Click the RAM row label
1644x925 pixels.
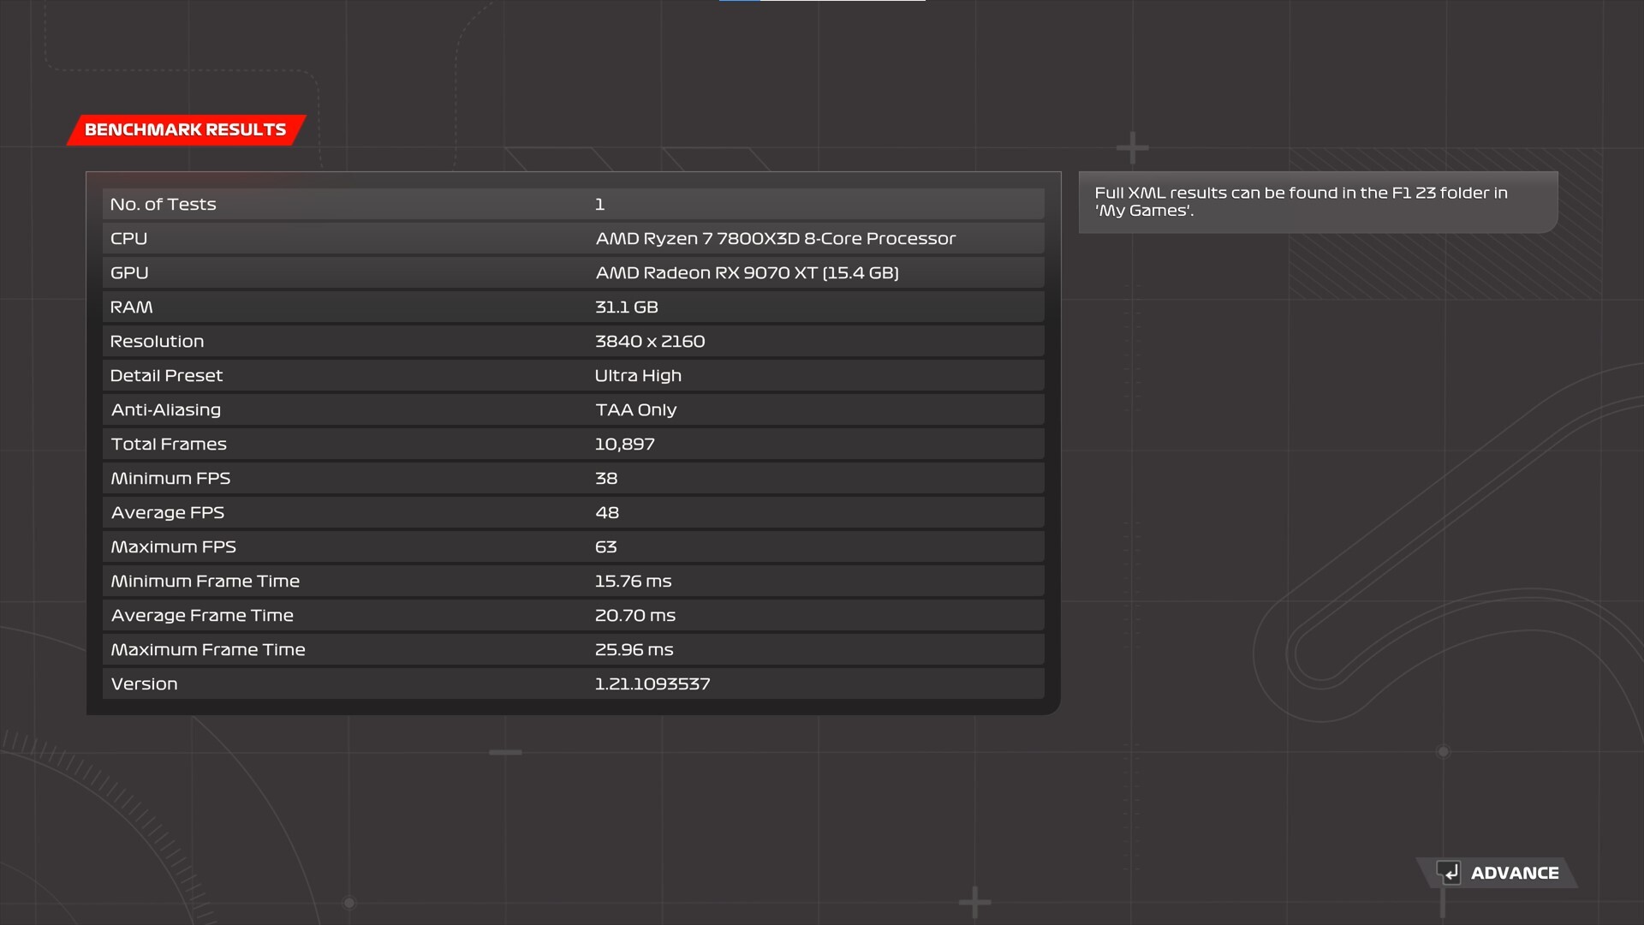tap(131, 307)
